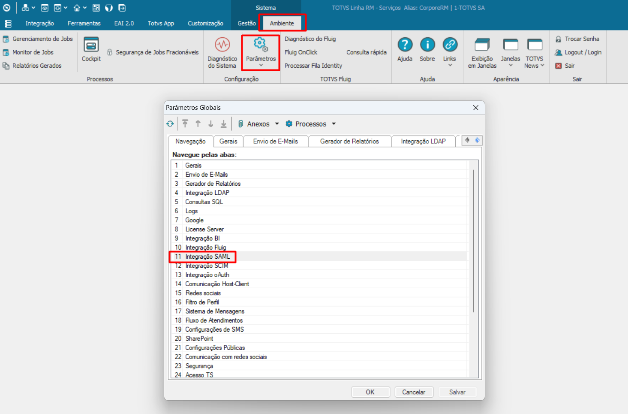Open the Integração ribbon tab
628x414 pixels.
[x=39, y=23]
